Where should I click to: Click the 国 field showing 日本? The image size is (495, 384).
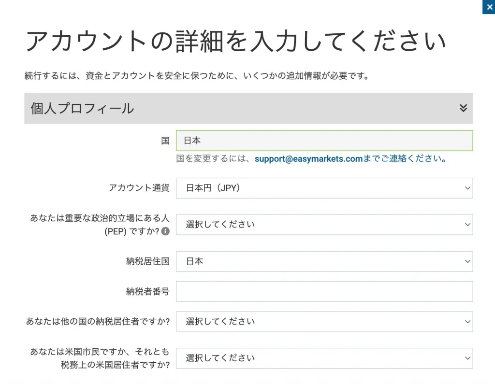pos(324,141)
